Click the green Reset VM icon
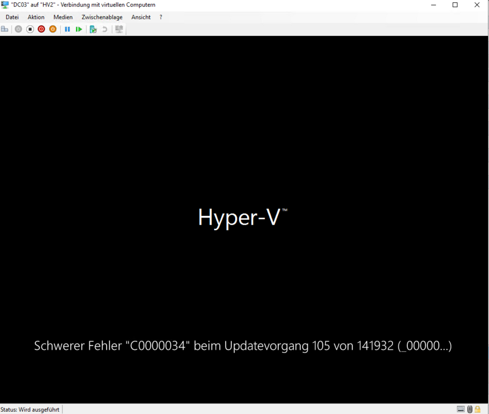The height and width of the screenshot is (414, 489). 79,29
